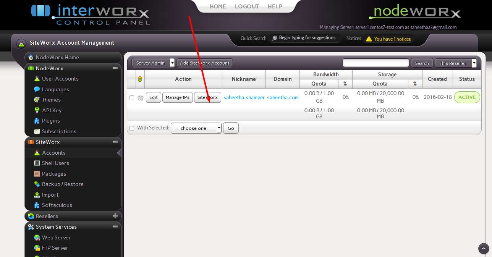Click the nodeworx logo
The image size is (492, 257).
(x=415, y=13)
